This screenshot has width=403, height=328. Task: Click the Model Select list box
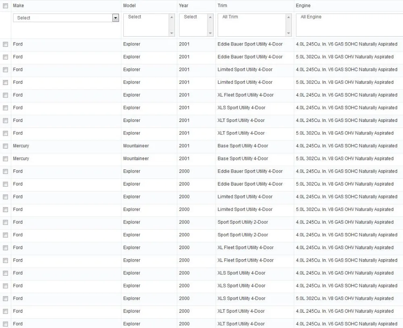point(149,25)
